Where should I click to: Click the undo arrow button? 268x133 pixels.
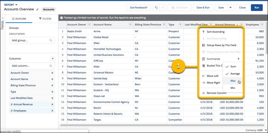(x=156, y=8)
